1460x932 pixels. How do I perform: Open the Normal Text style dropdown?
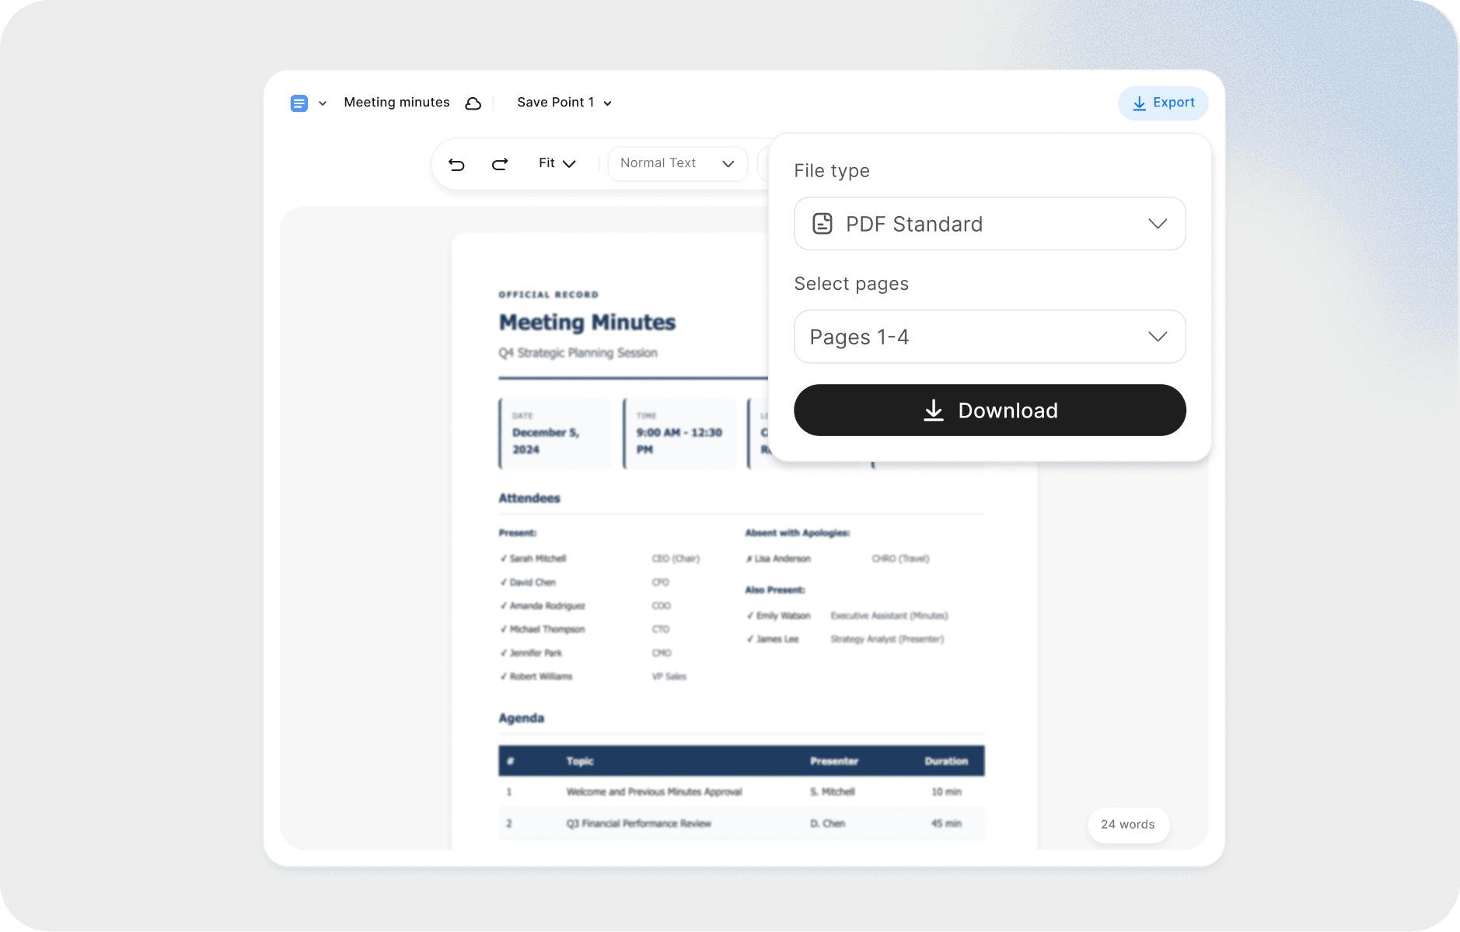677,163
